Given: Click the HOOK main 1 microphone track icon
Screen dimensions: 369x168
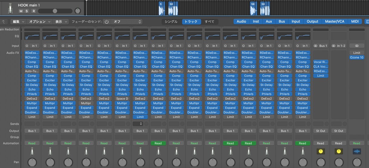Looking at the screenshot, I should pyautogui.click(x=10, y=8).
